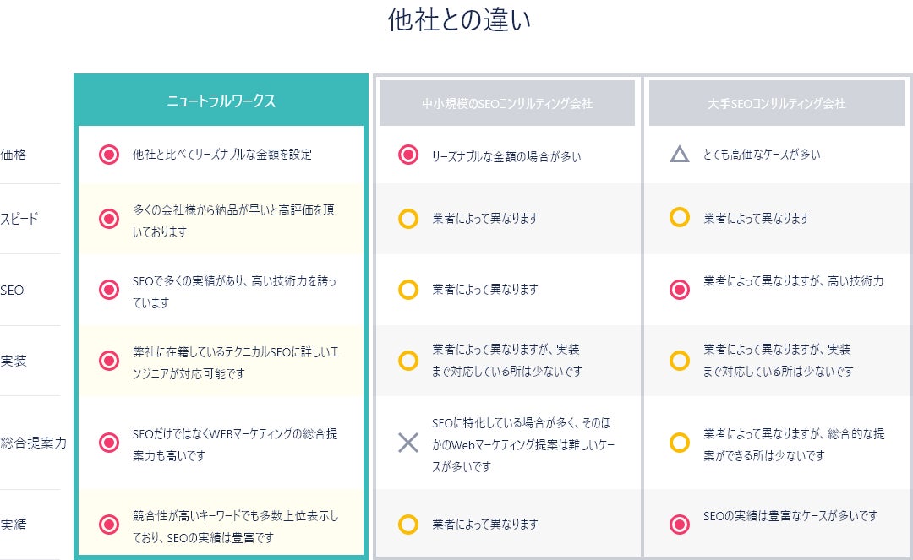Click the double-circle icon in 大手SEO column's SEO row
The height and width of the screenshot is (560, 913).
click(680, 290)
